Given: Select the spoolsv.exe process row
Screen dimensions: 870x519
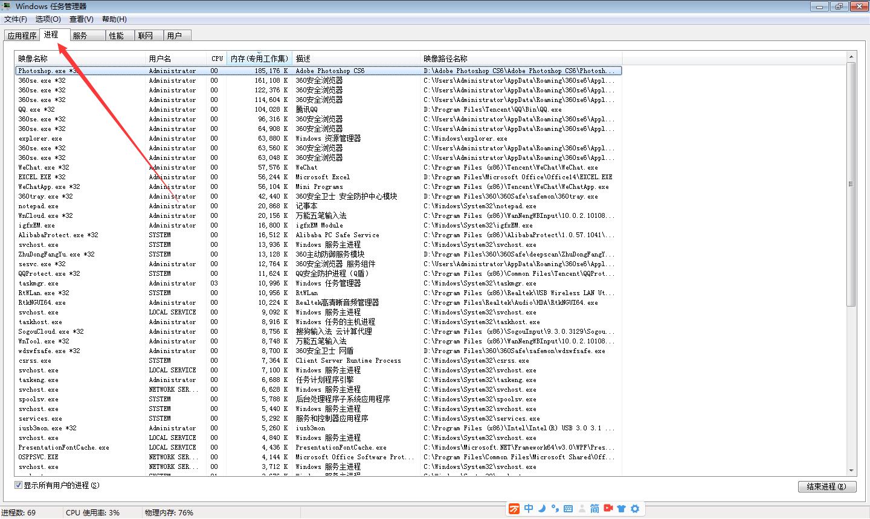Looking at the screenshot, I should 318,399.
